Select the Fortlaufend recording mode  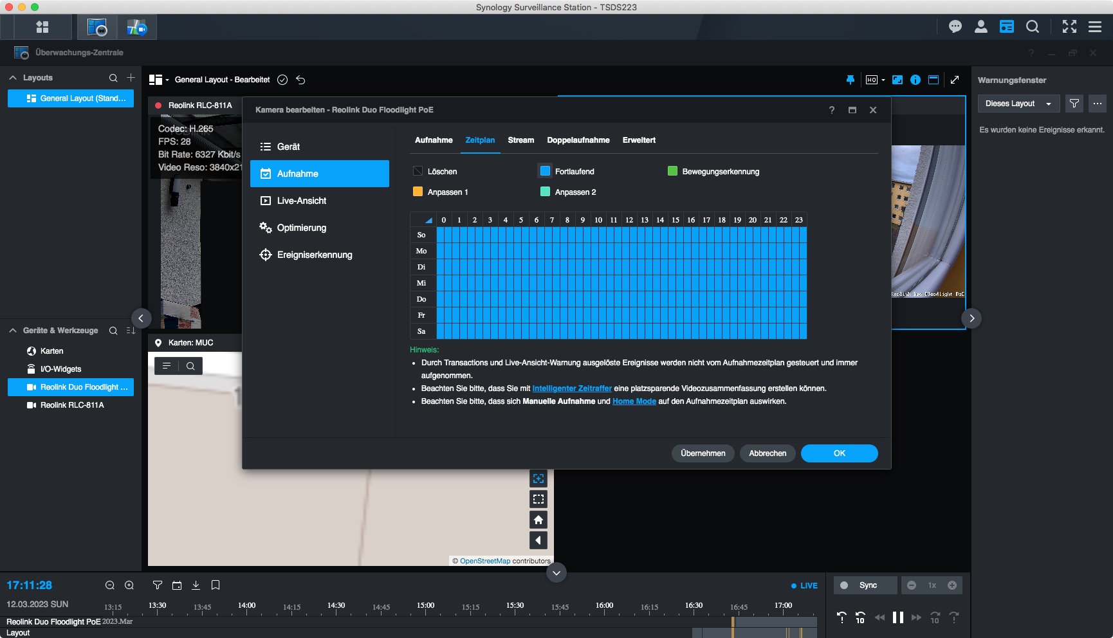click(545, 171)
